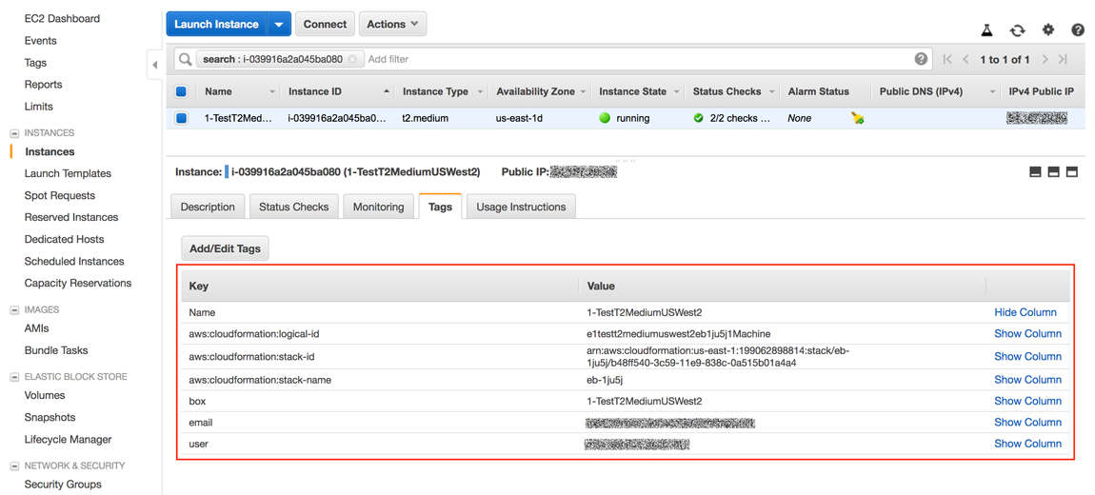Image resolution: width=1095 pixels, height=495 pixels.
Task: Open Snapshots in sidebar
Action: click(49, 418)
